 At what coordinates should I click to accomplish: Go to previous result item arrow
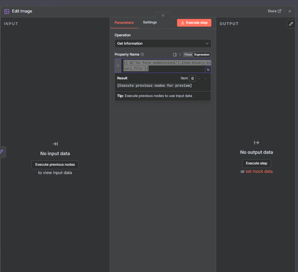tap(199, 78)
